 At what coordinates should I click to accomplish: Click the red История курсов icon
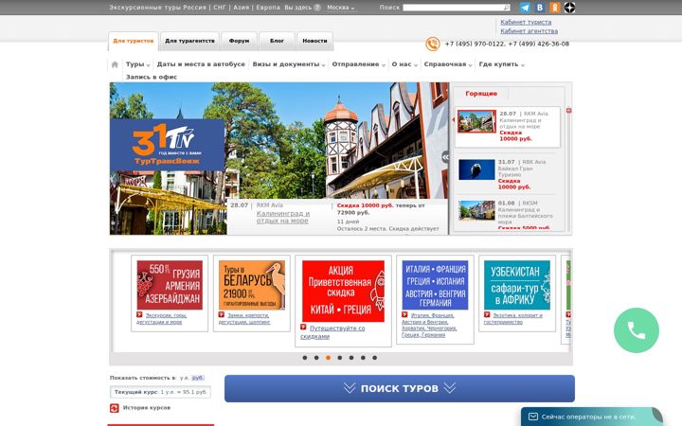[x=114, y=408]
